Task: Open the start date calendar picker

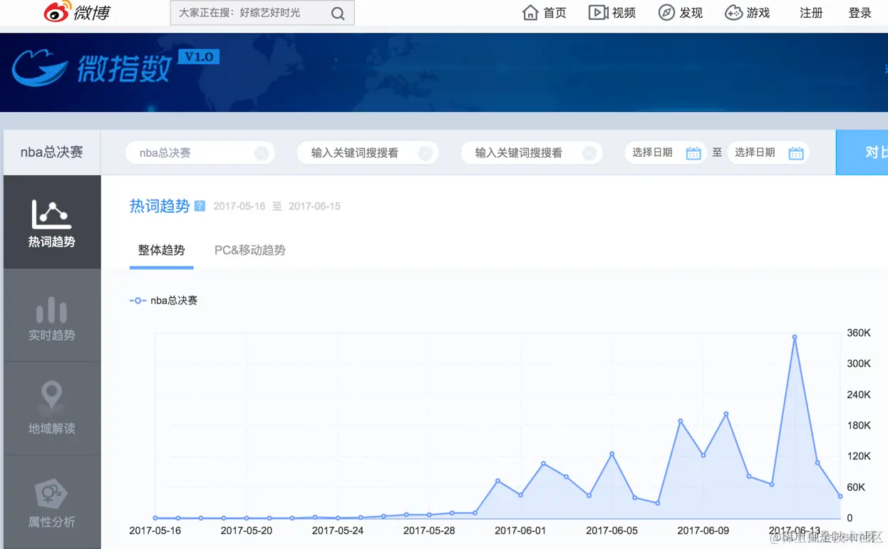Action: click(x=693, y=152)
